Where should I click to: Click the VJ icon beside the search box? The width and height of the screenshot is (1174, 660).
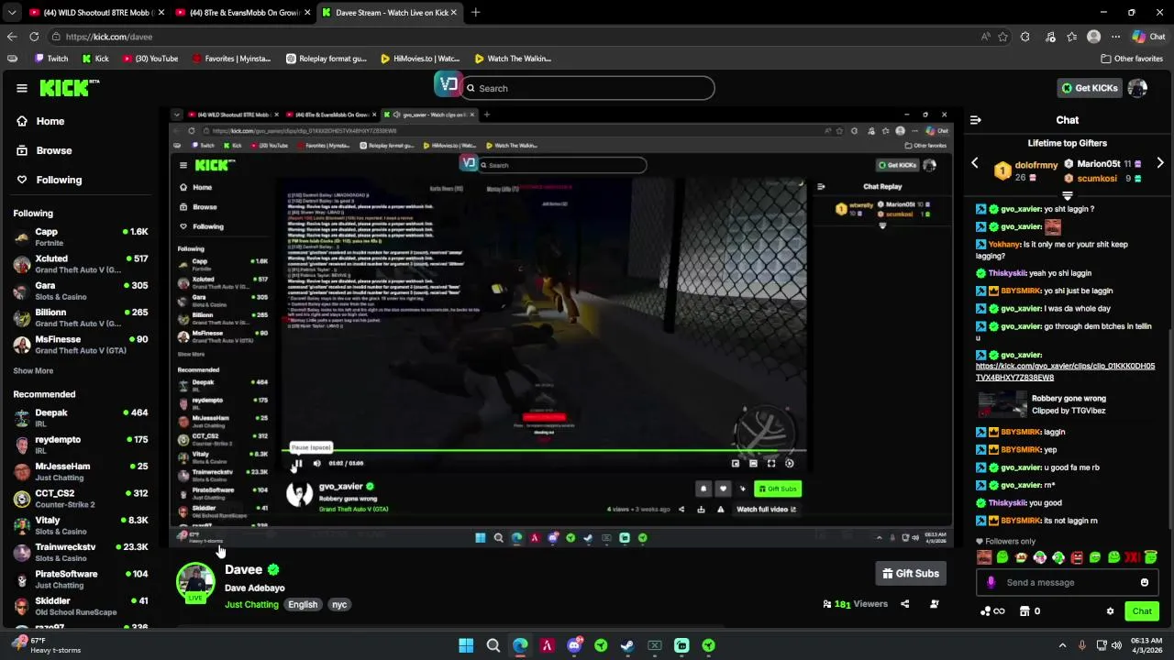pyautogui.click(x=448, y=85)
